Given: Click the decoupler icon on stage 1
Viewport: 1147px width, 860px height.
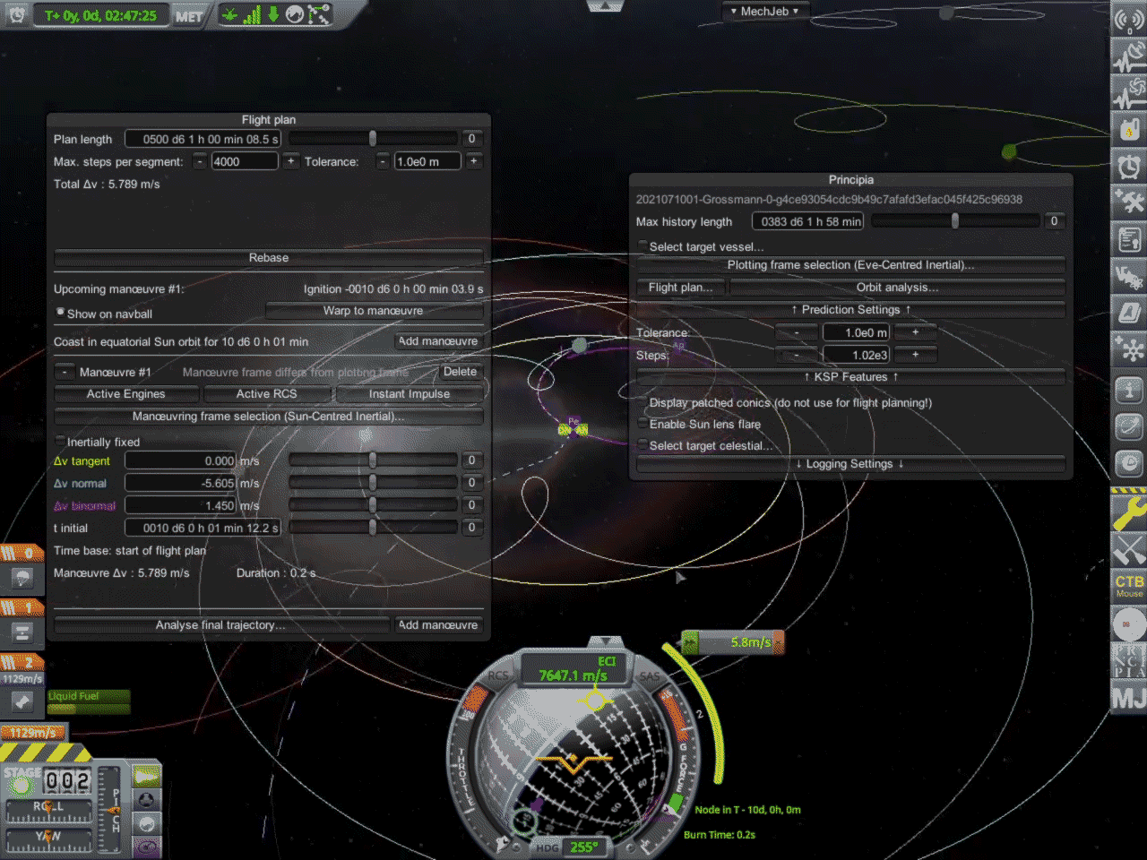Looking at the screenshot, I should (22, 631).
